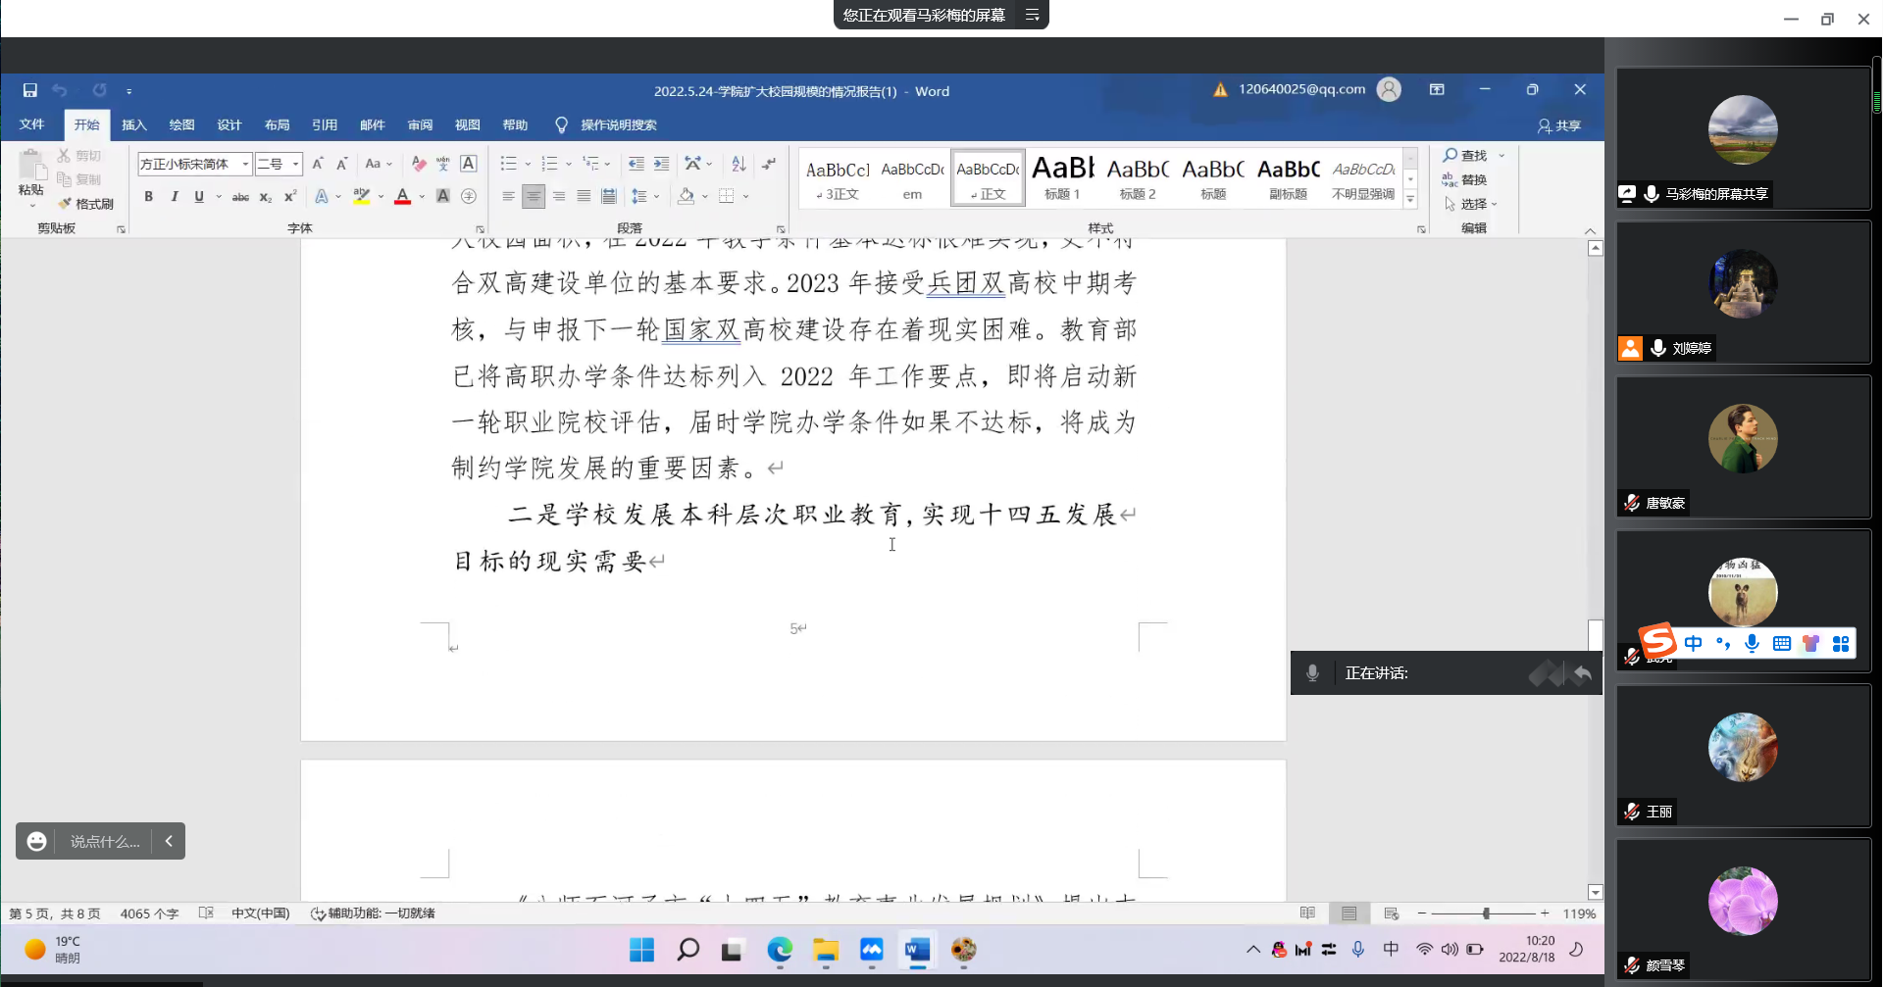Switch to the 审阅 (Review) ribbon tab
This screenshot has width=1883, height=987.
point(420,124)
